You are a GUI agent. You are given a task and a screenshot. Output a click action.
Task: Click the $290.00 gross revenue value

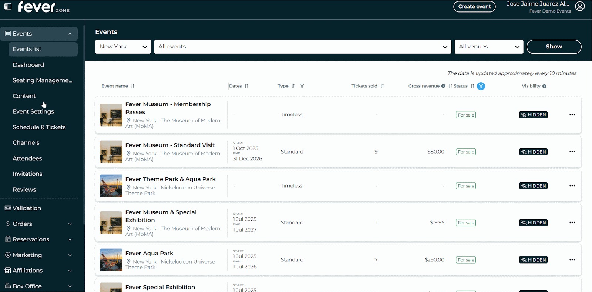pyautogui.click(x=434, y=260)
